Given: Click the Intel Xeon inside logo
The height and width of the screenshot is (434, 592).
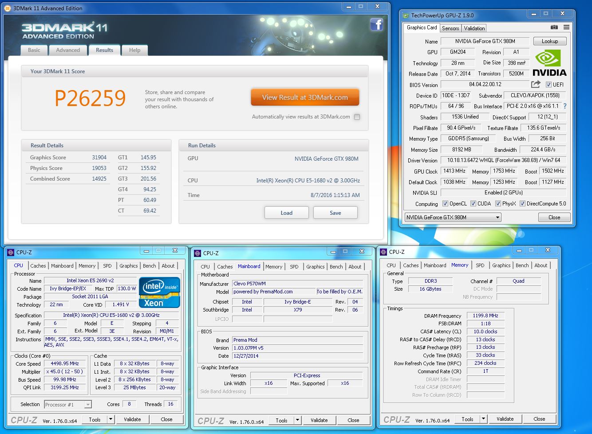Looking at the screenshot, I should tap(159, 292).
